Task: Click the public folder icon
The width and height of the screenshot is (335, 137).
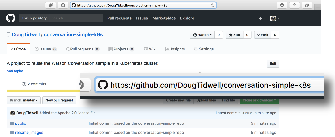Action: pos(12,123)
